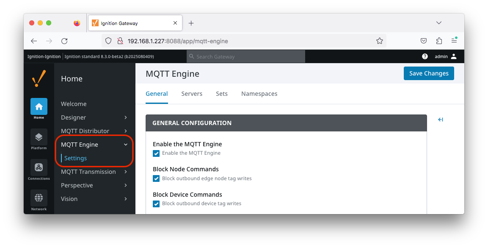Go to the Network sidebar icon
Image resolution: width=488 pixels, height=248 pixels.
(x=39, y=198)
